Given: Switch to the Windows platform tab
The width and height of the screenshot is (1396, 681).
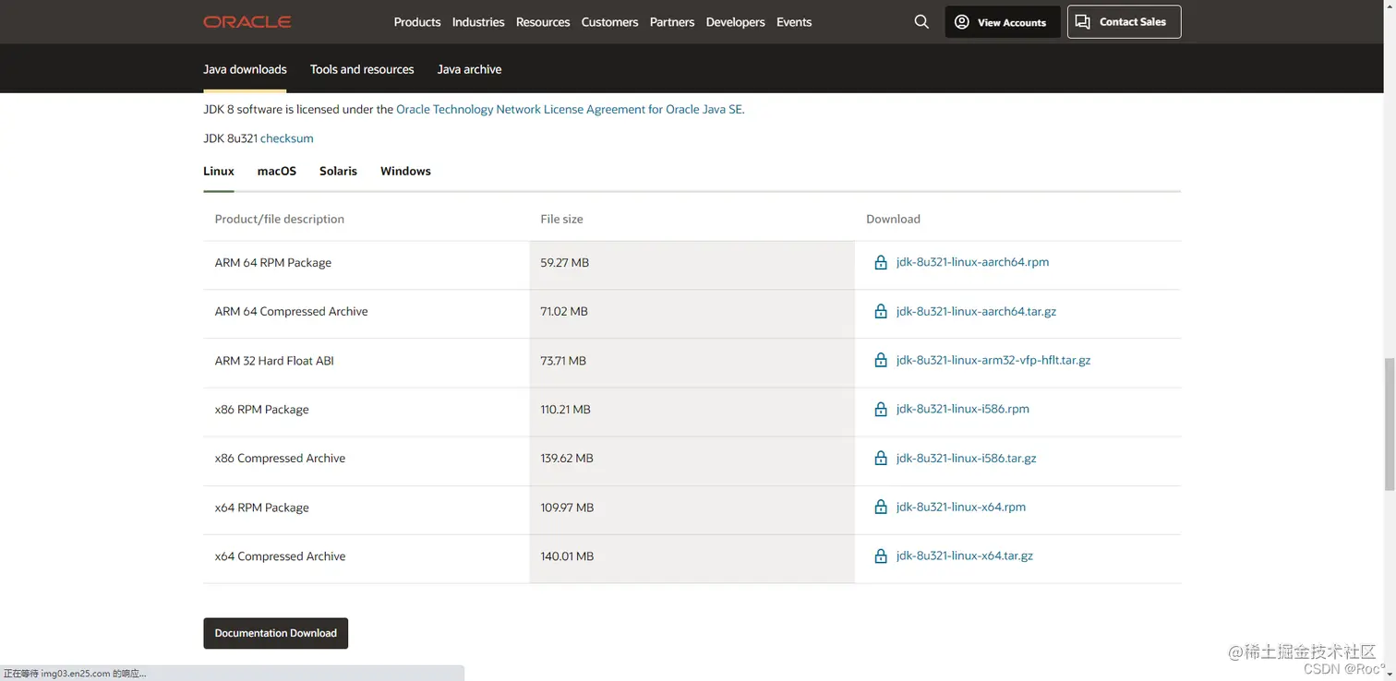Looking at the screenshot, I should pyautogui.click(x=405, y=171).
